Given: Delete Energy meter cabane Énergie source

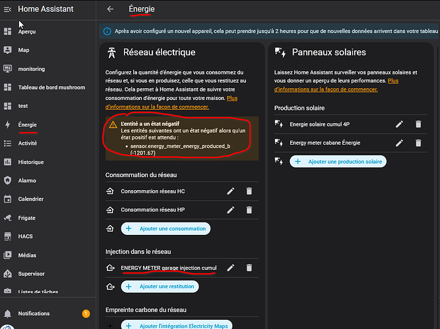Looking at the screenshot, I should pos(418,142).
